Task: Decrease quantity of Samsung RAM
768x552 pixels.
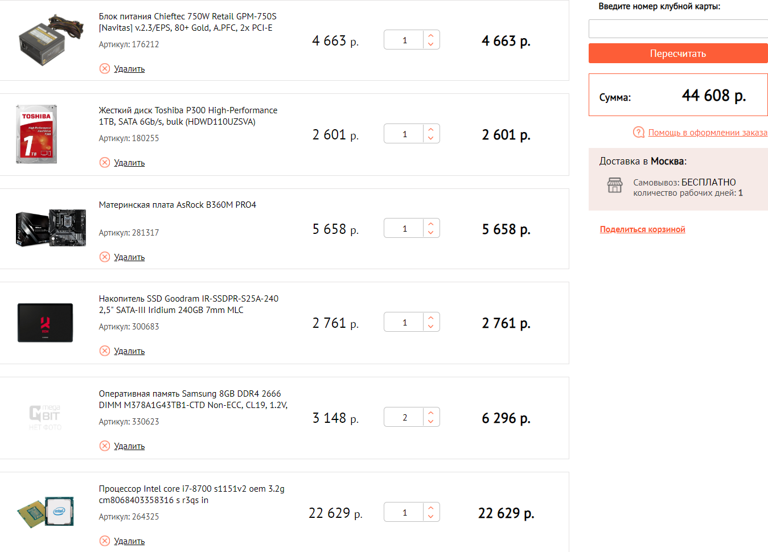Action: [431, 422]
